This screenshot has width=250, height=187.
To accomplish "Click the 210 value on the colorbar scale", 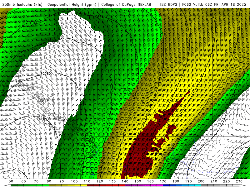I will pos(214,181).
